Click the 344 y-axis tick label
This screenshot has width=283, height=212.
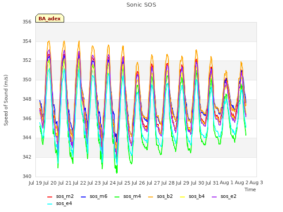[27, 137]
